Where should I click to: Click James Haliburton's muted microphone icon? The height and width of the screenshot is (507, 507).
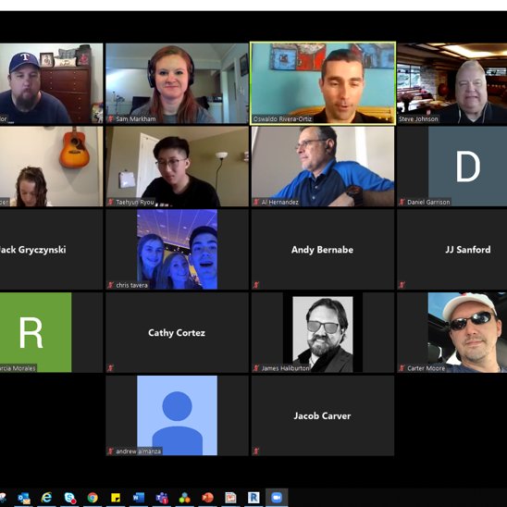256,368
